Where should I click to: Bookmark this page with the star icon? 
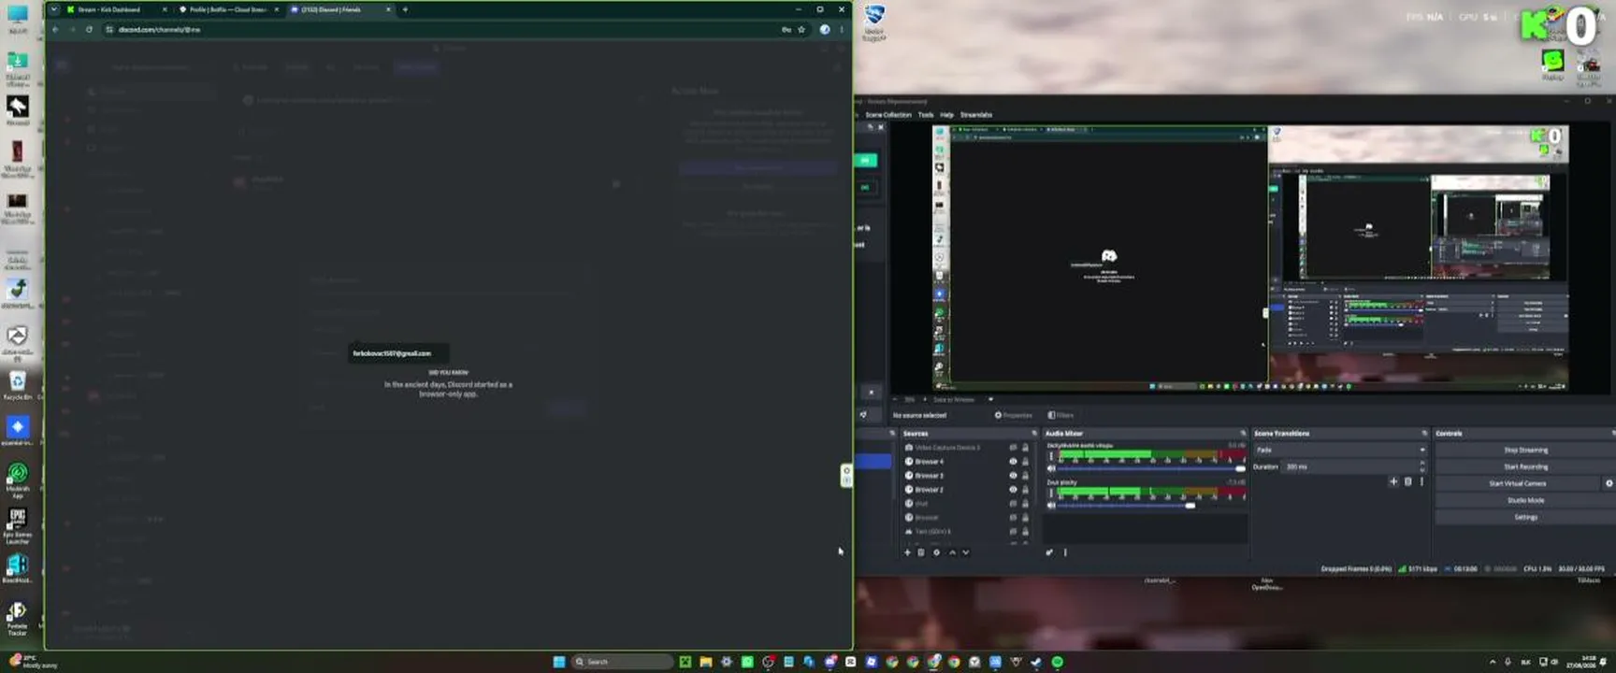801,29
